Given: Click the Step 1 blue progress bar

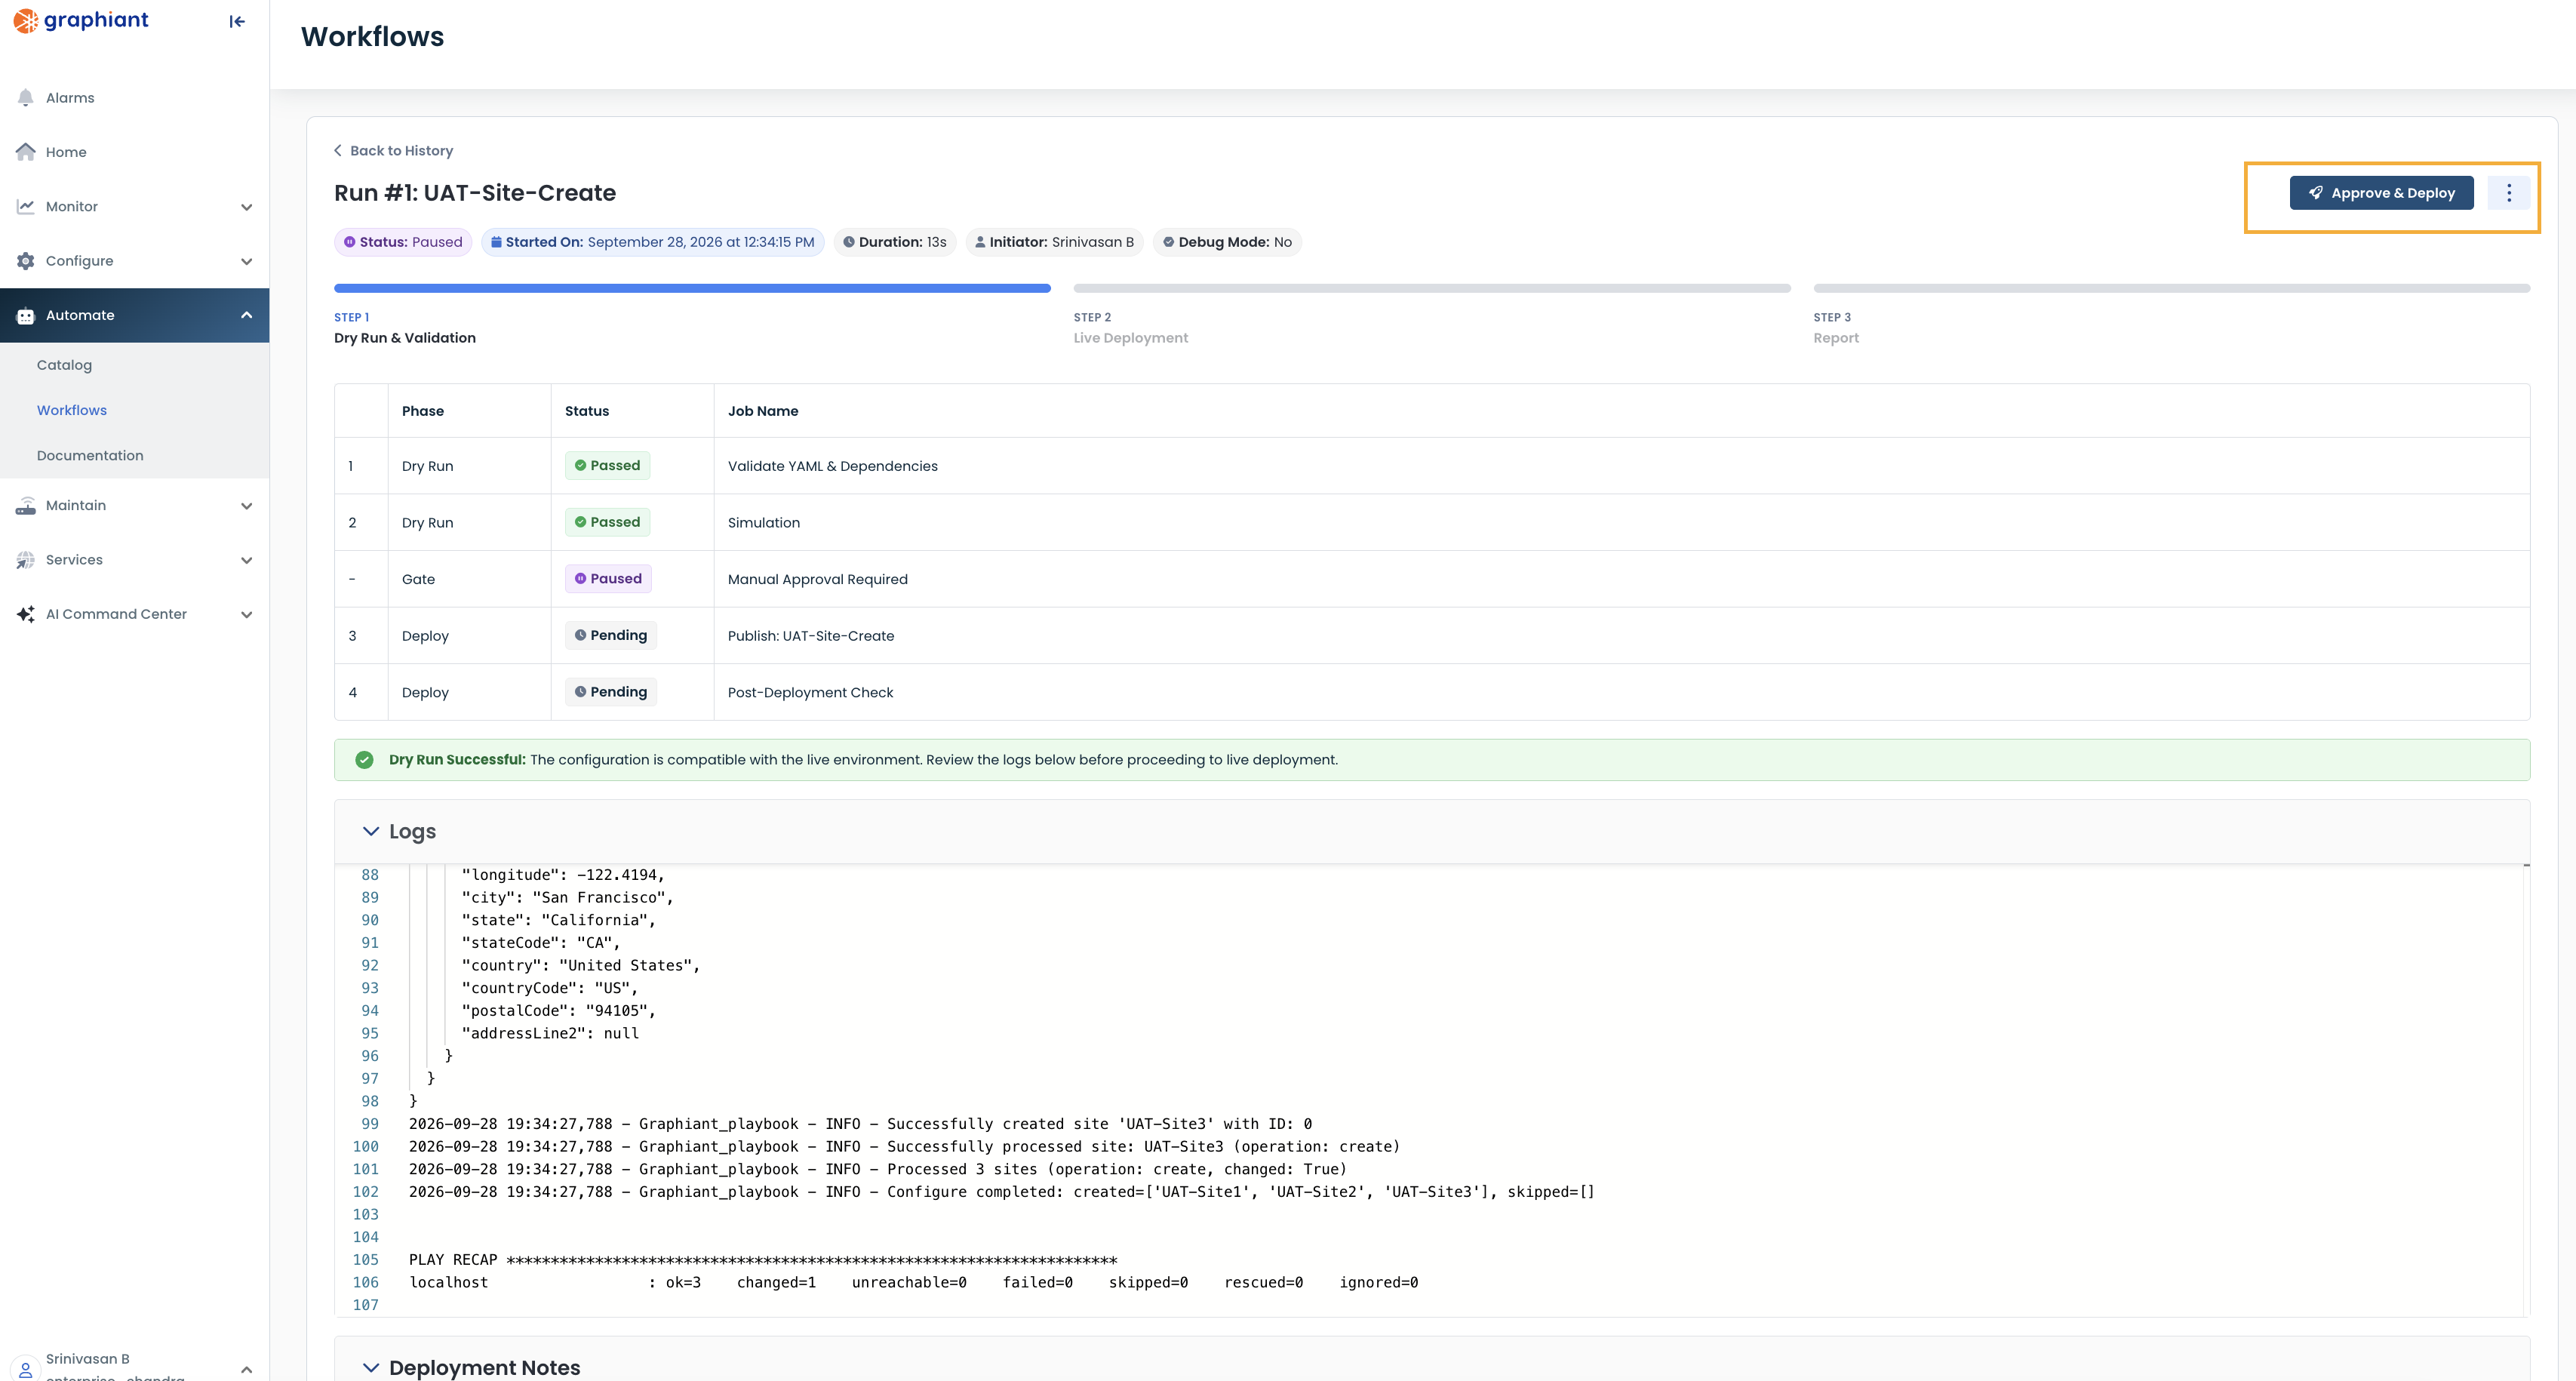Looking at the screenshot, I should coord(692,288).
